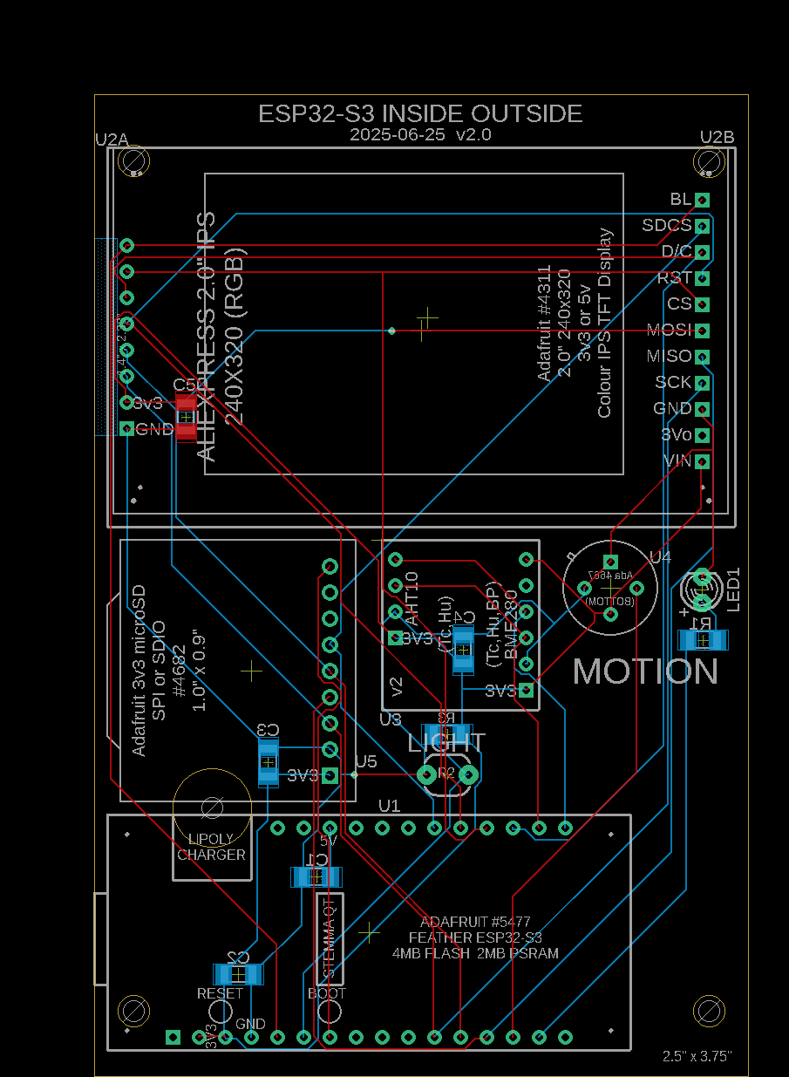Select the blue C4 capacitor footprint
Screen dimensions: 789x1077
(463, 649)
